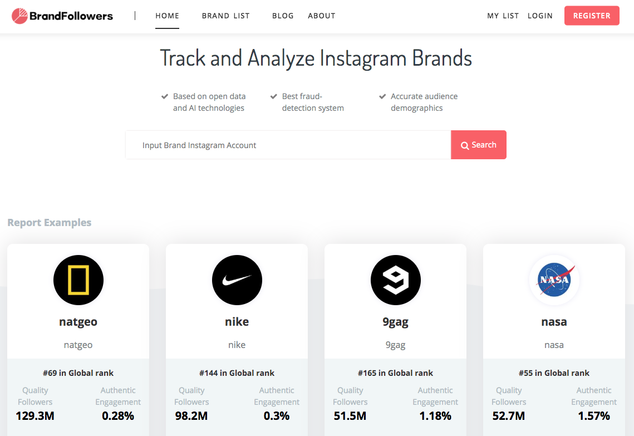Open the natgeo yellow frame logo
The width and height of the screenshot is (634, 436).
coord(78,280)
